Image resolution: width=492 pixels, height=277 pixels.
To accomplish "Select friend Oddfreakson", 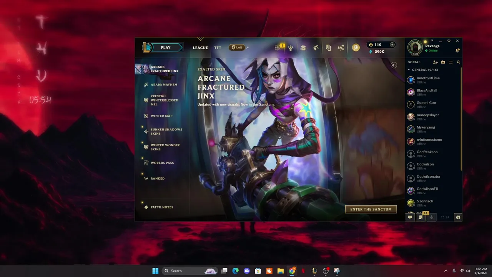I will point(433,154).
